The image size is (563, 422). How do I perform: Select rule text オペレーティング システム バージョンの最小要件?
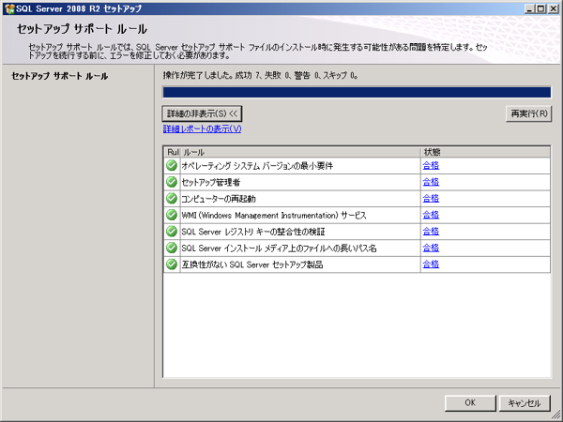pos(257,166)
